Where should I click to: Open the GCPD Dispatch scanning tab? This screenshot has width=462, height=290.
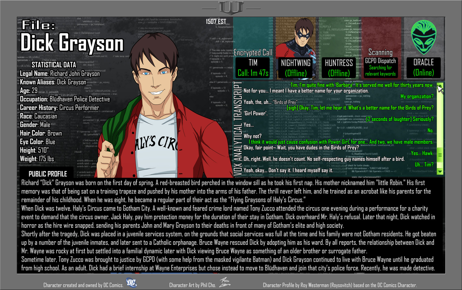pyautogui.click(x=380, y=67)
